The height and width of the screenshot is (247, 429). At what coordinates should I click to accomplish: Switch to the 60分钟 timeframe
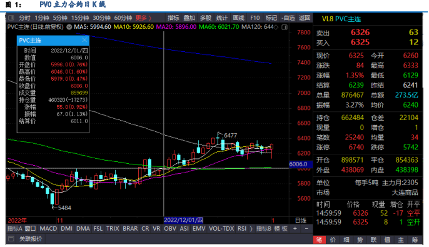(123, 18)
